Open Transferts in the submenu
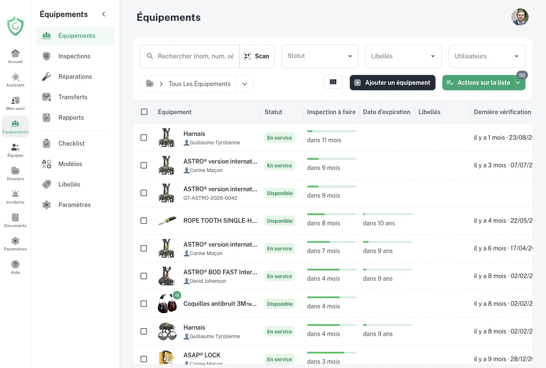Screen dimensions: 546x368 75,97
